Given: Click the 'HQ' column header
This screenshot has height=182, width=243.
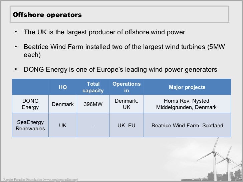Looking at the screenshot, I should click(63, 87).
